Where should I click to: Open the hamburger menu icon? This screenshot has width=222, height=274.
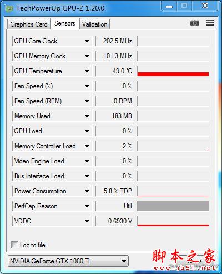tap(210, 23)
